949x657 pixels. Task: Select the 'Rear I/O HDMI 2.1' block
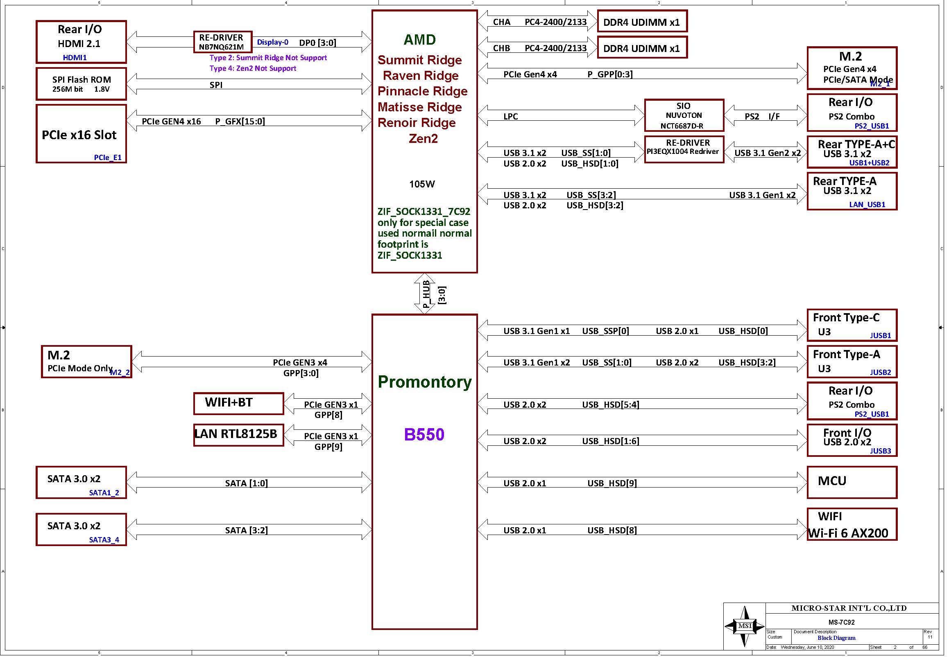click(x=81, y=42)
